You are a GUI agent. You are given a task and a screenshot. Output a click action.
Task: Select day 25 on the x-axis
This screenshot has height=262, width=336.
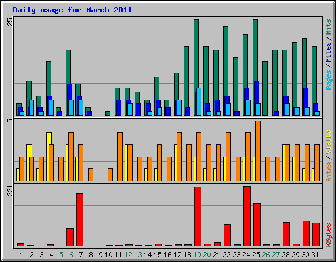(256, 255)
